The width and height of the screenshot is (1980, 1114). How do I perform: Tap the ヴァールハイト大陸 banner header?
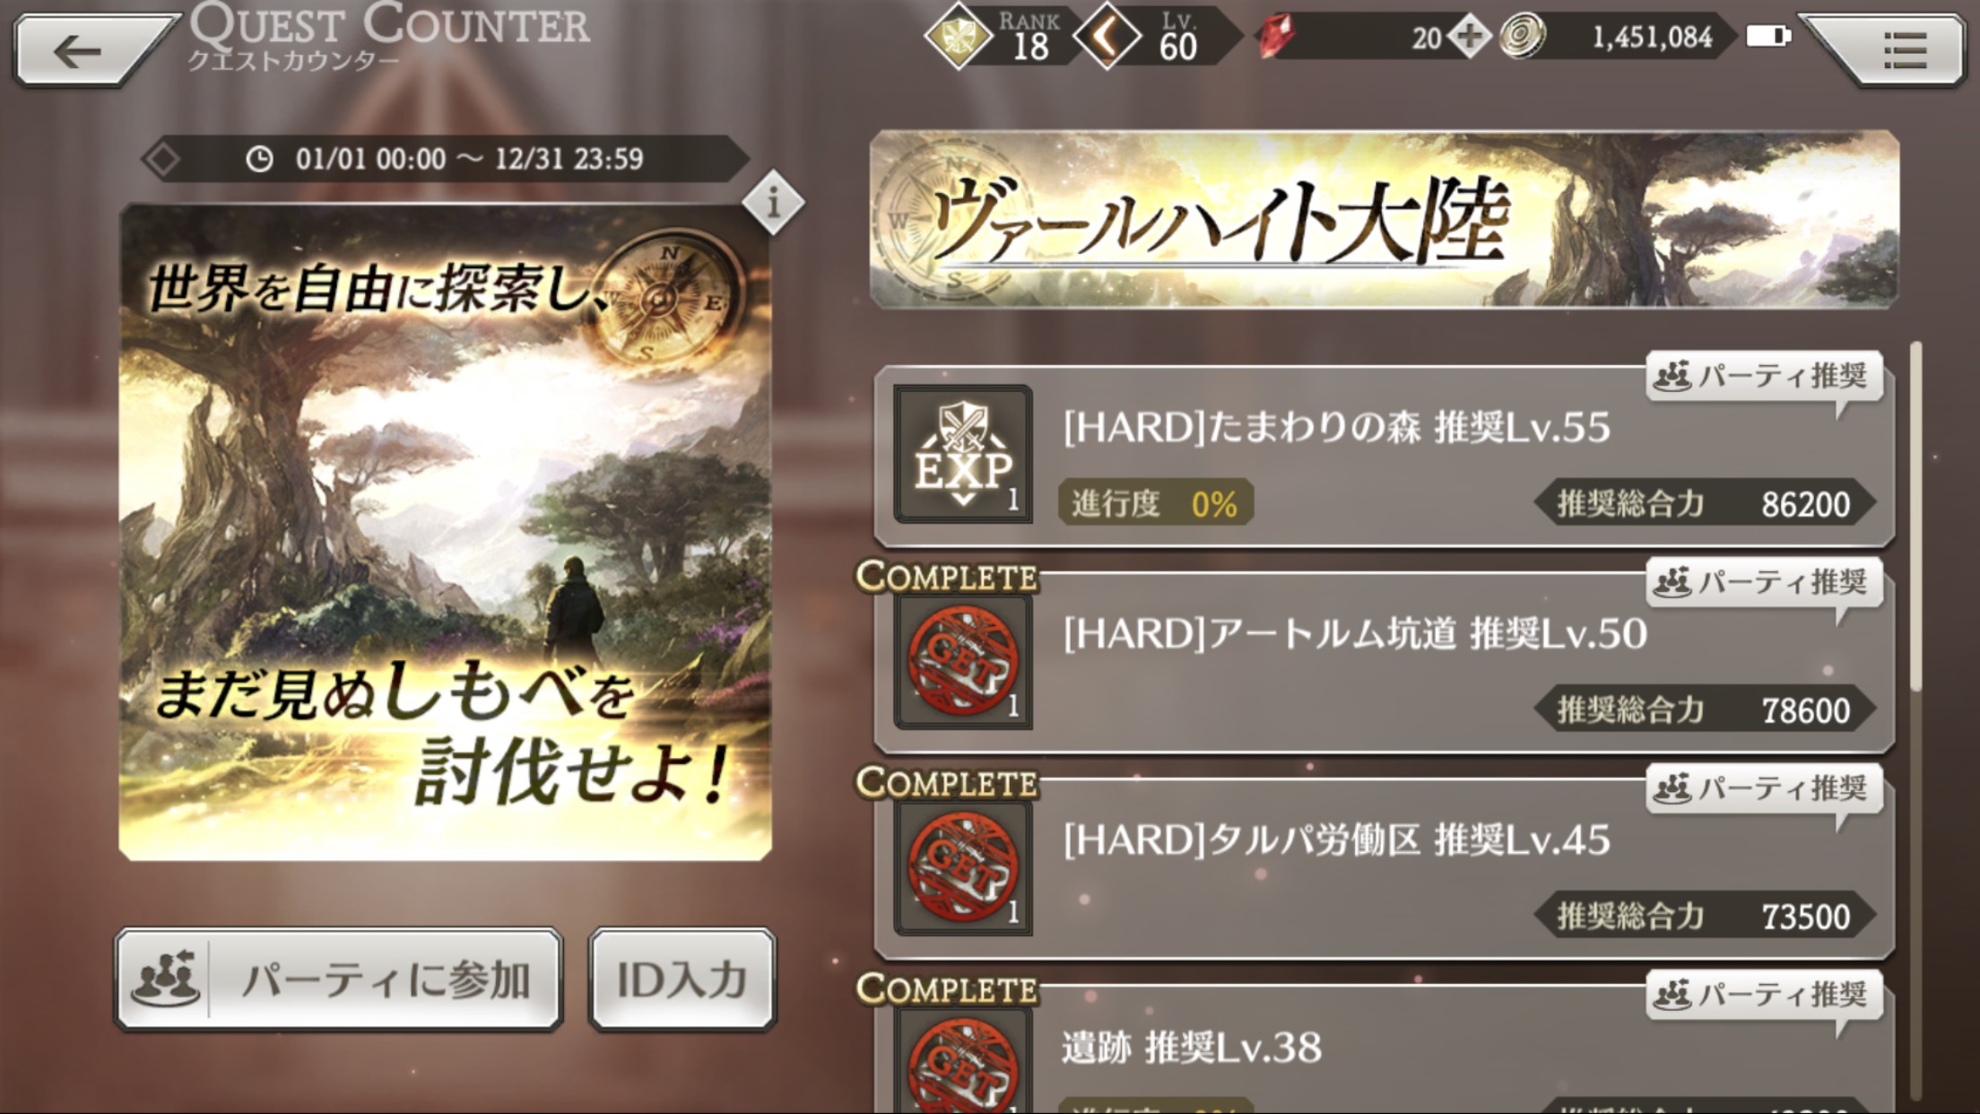click(x=1385, y=220)
